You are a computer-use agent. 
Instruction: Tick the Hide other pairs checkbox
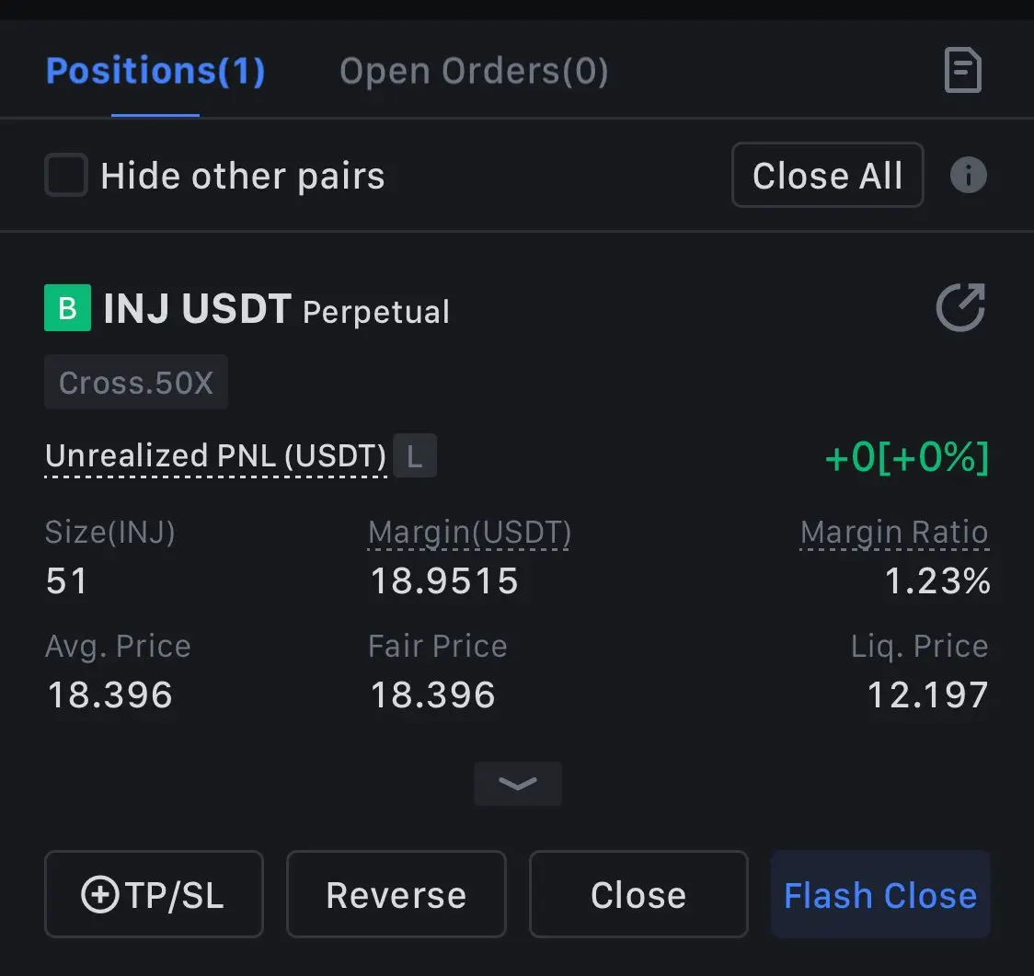[x=66, y=175]
